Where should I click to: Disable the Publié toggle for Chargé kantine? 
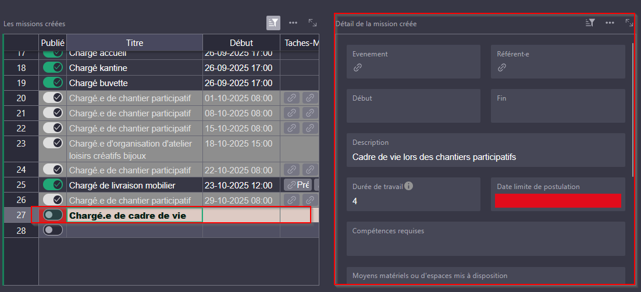pyautogui.click(x=53, y=67)
